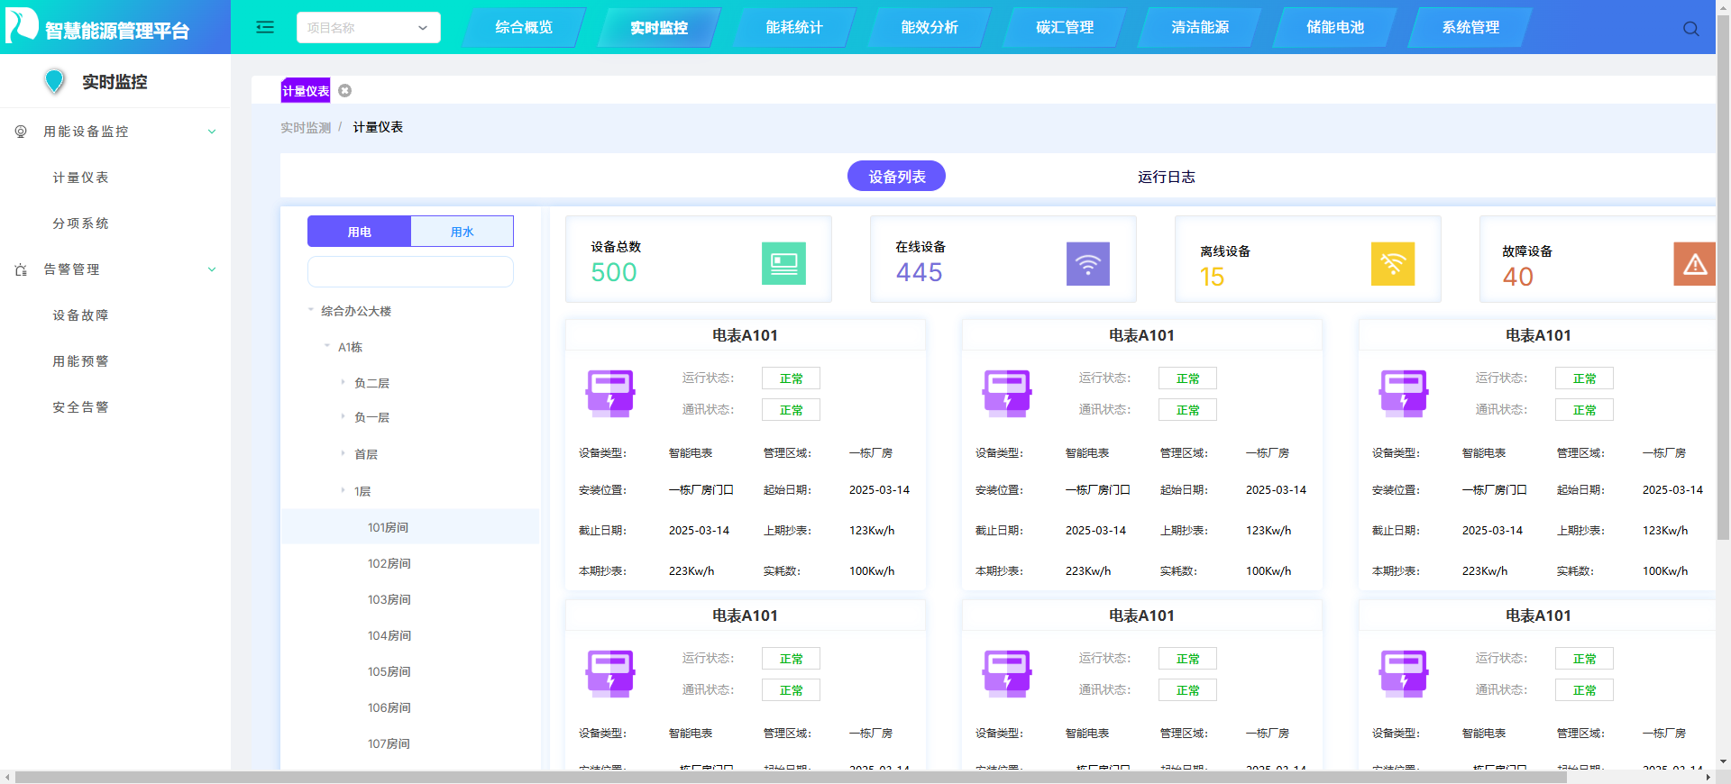Viewport: 1731px width, 784px height.
Task: Click meter icon in bottom-left 电表A101 card
Action: coord(610,673)
